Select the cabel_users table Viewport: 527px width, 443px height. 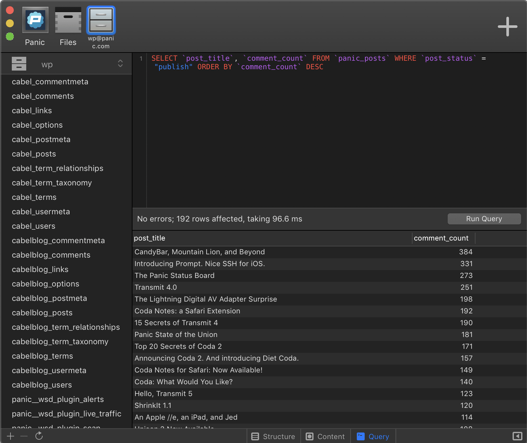pyautogui.click(x=67, y=226)
